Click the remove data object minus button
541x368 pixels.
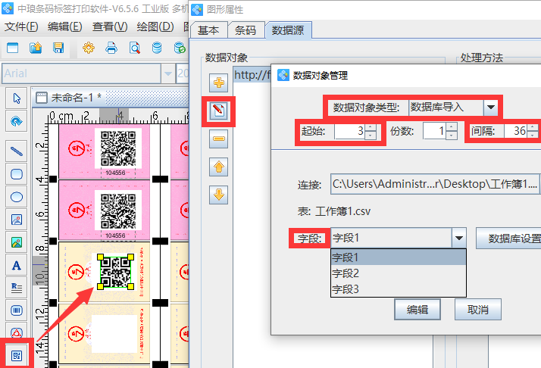218,139
